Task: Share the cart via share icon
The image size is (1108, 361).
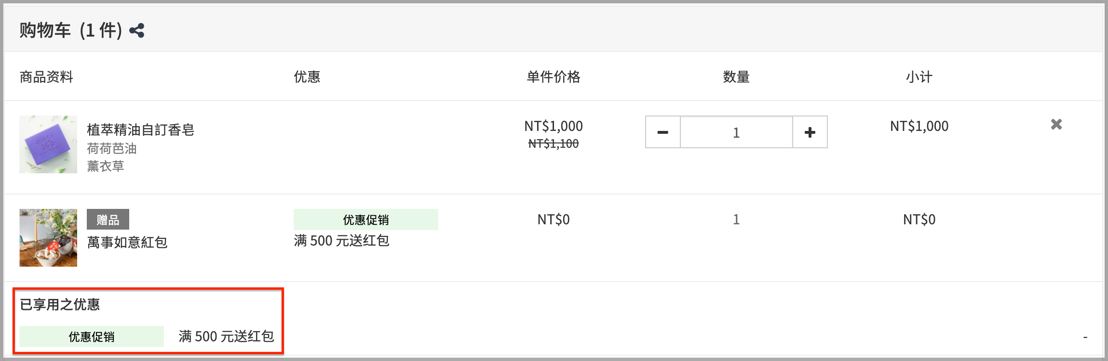Action: tap(137, 31)
